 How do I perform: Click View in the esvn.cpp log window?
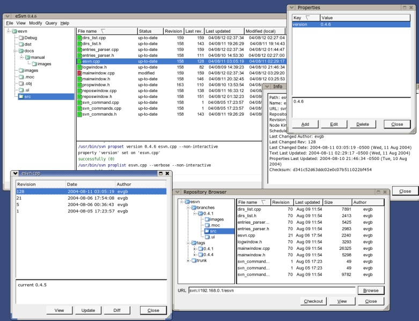59,310
